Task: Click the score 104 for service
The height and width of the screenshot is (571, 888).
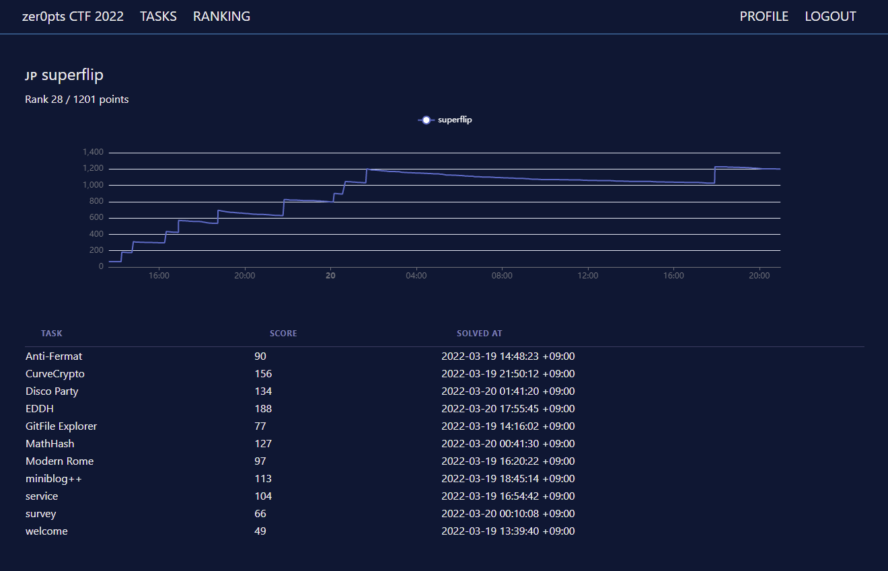Action: point(263,496)
